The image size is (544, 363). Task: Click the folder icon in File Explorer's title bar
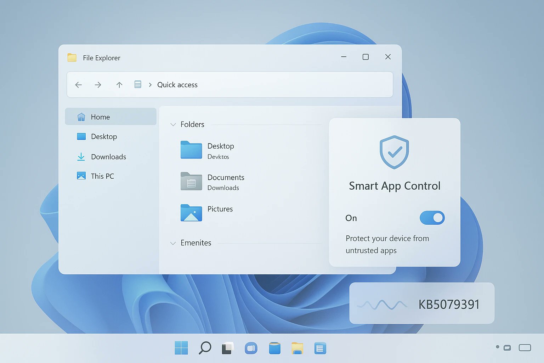(72, 57)
